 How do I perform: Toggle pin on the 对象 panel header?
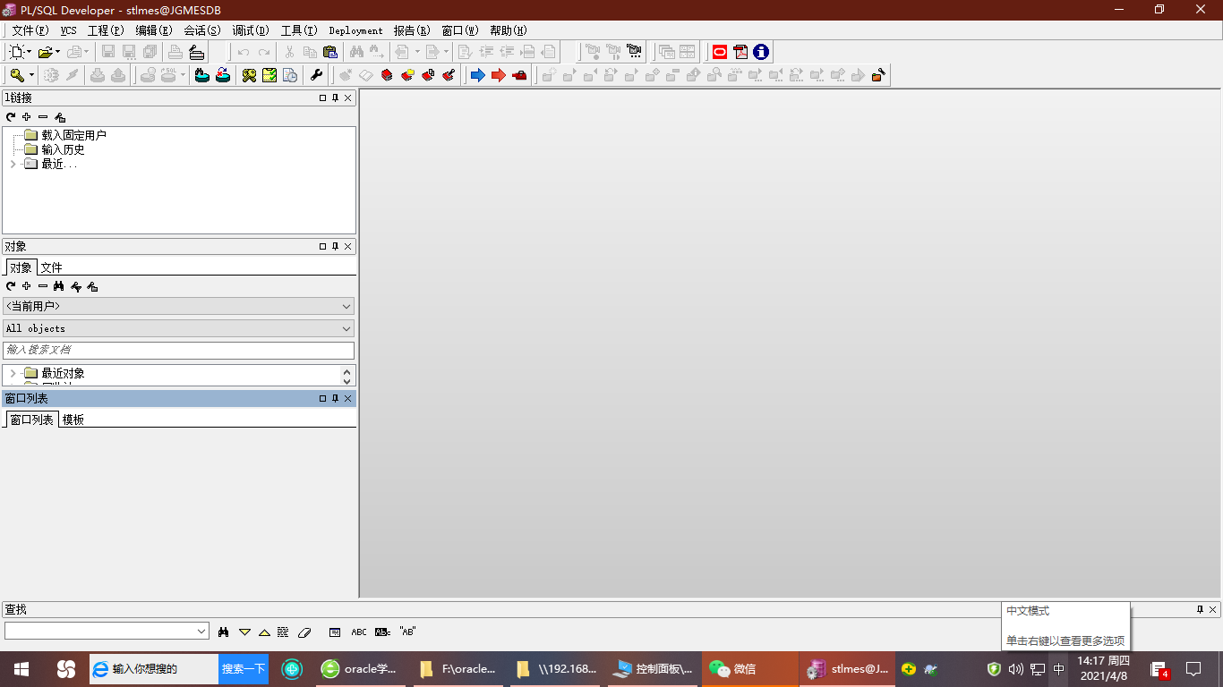[335, 247]
